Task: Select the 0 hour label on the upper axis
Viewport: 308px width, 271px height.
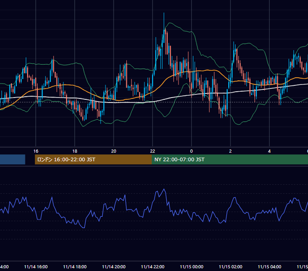Action: pos(192,151)
